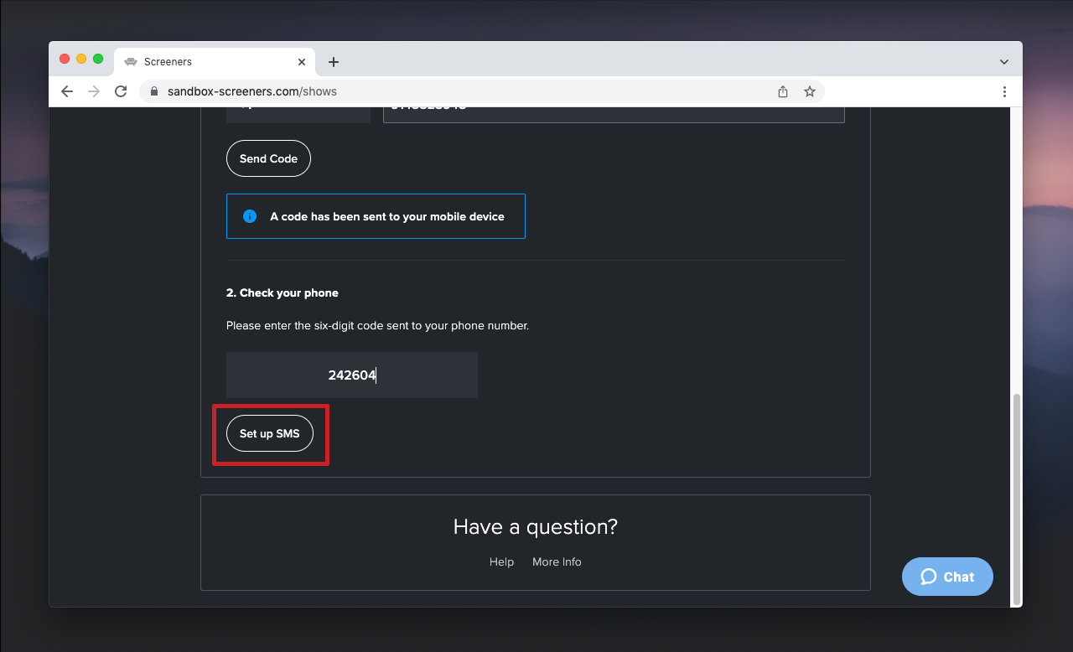The height and width of the screenshot is (652, 1073).
Task: Expand the tab search chevron
Action: 1004,62
